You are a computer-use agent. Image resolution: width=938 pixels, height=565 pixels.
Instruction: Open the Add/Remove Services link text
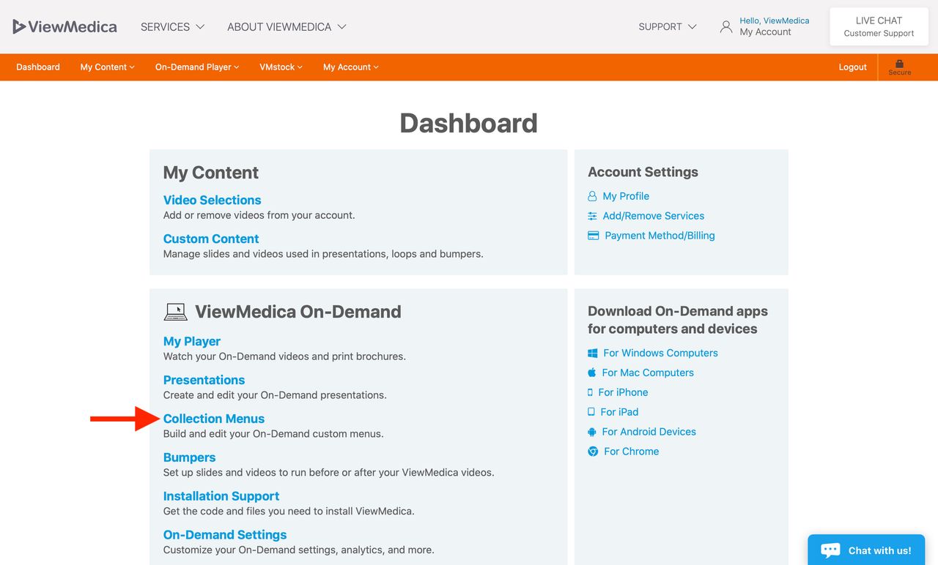tap(654, 216)
